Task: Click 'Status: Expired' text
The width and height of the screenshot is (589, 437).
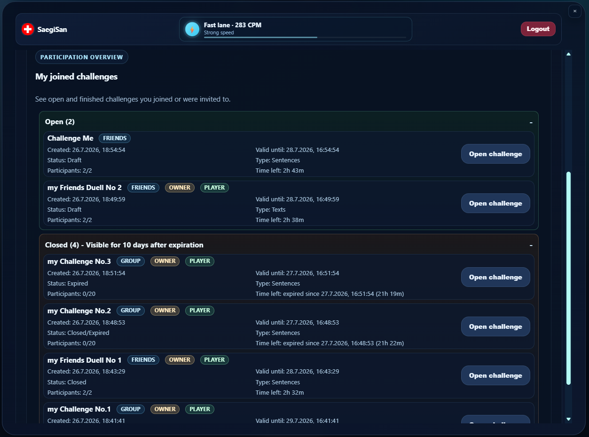Action: 68,283
